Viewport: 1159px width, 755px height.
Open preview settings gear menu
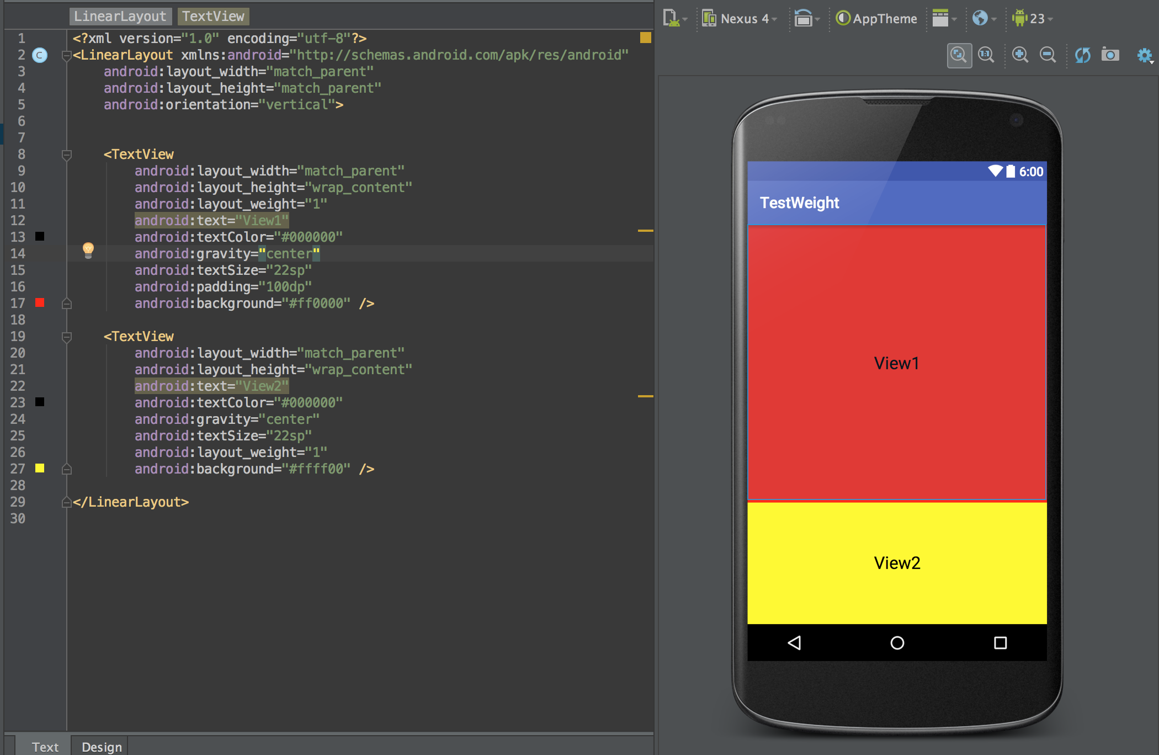coord(1145,55)
